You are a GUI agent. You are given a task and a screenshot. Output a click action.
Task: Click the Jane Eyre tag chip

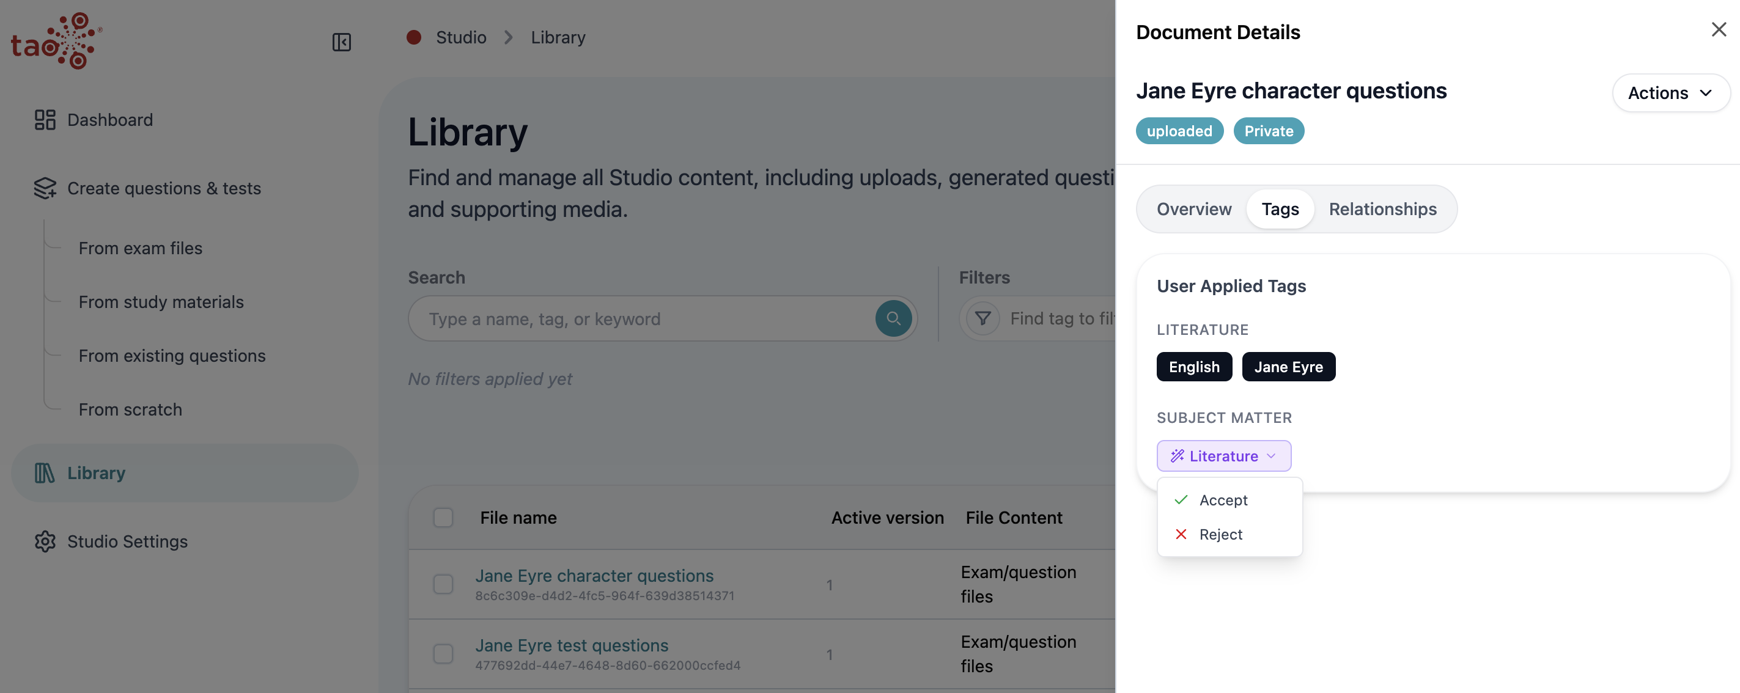point(1288,367)
